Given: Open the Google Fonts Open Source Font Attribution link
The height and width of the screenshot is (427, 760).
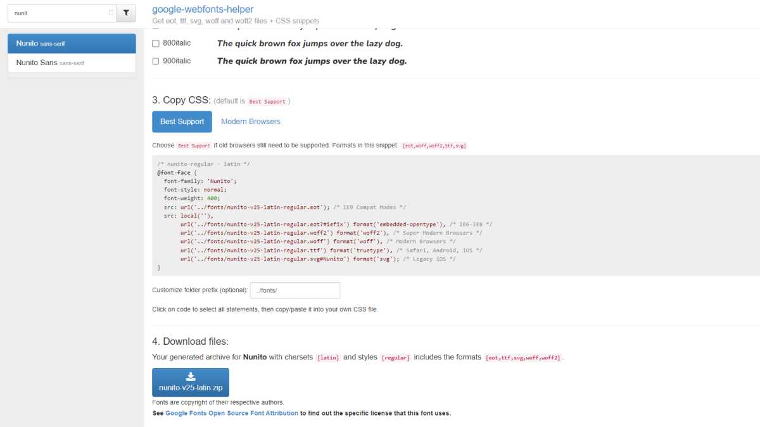Looking at the screenshot, I should click(232, 413).
